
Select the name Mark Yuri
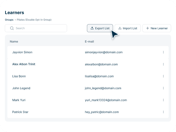(19, 100)
